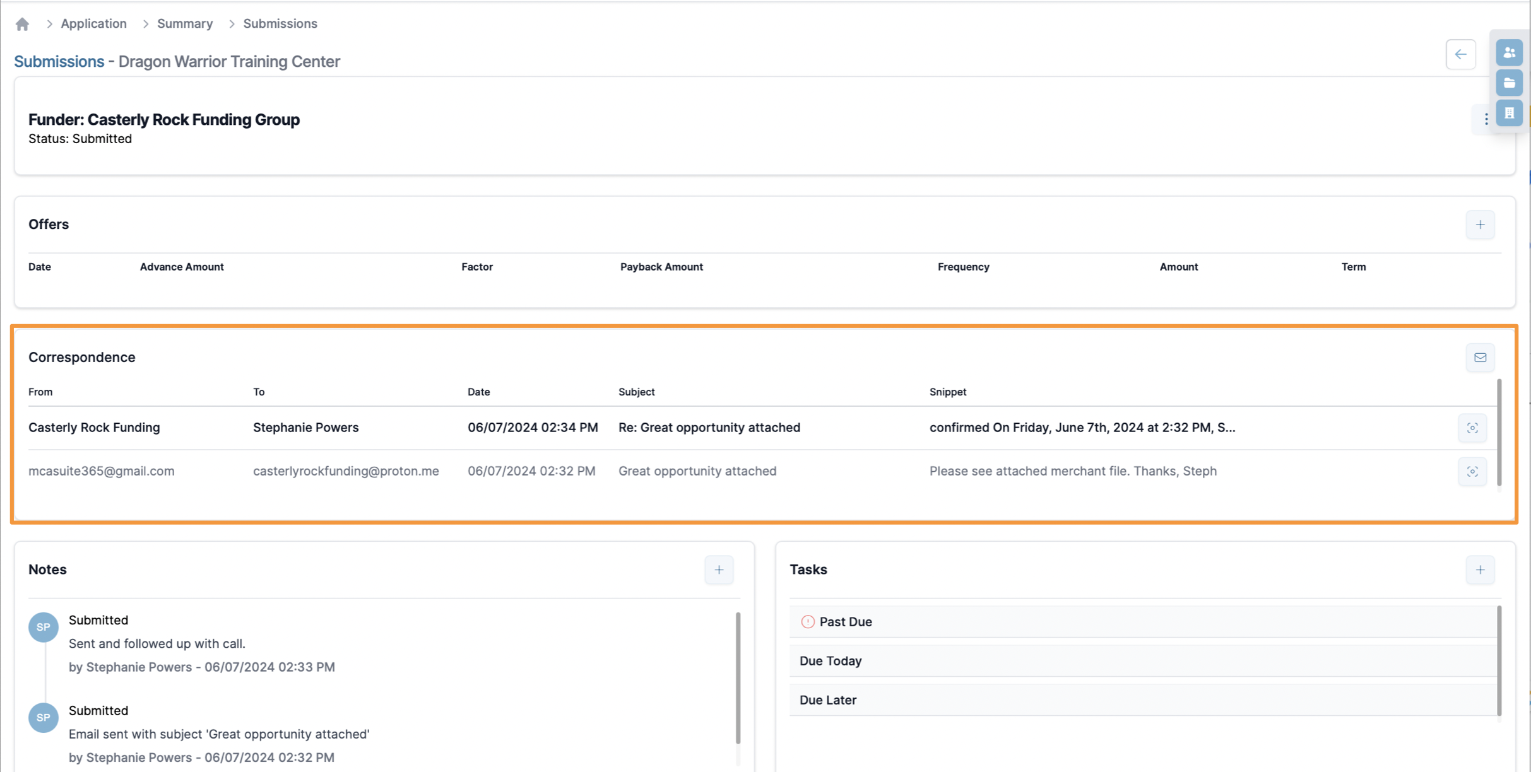
Task: Click the Submissions title link
Action: tap(59, 62)
